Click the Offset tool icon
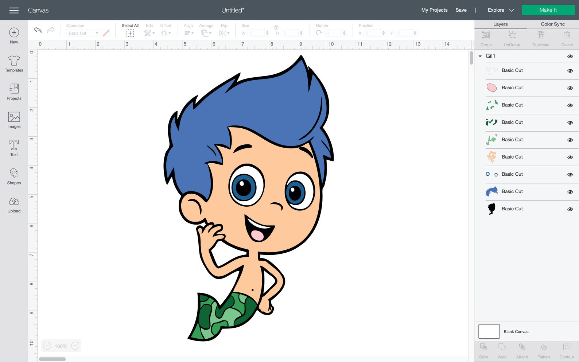The image size is (579, 362). pyautogui.click(x=164, y=33)
